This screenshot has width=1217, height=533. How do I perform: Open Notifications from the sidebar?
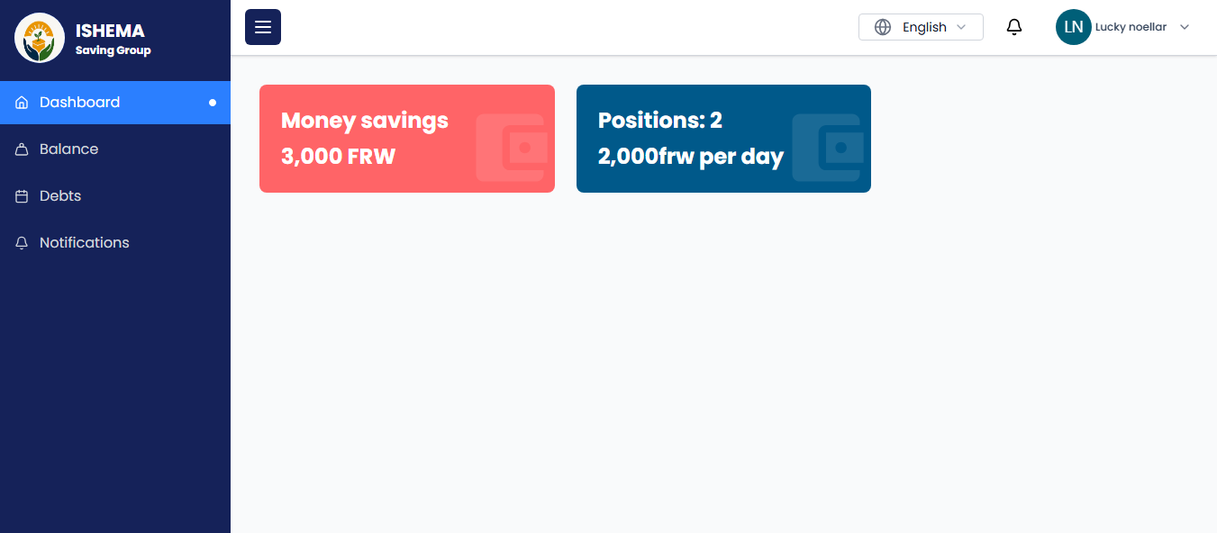tap(84, 243)
